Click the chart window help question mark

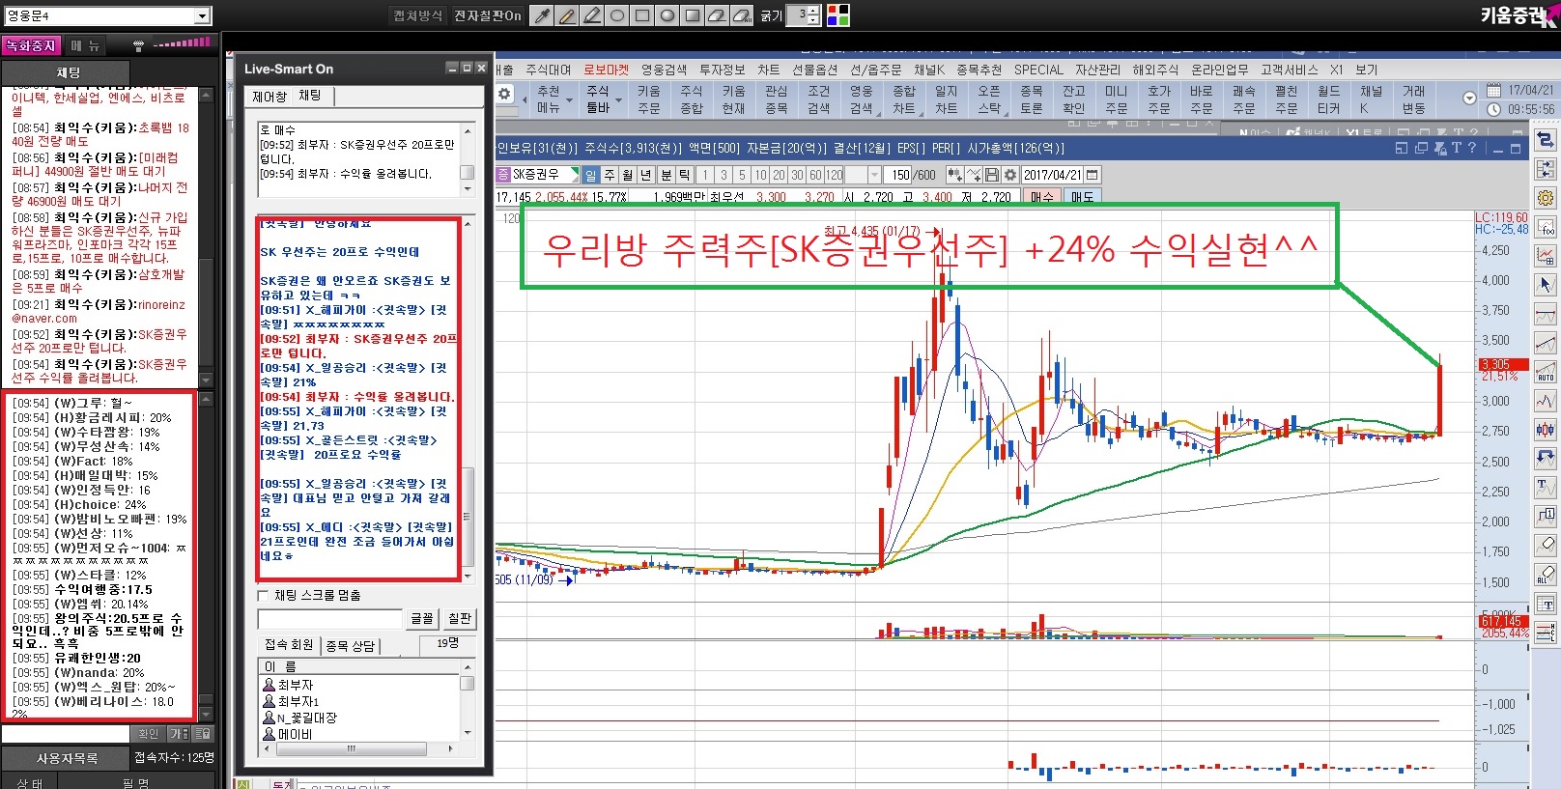[x=1472, y=148]
